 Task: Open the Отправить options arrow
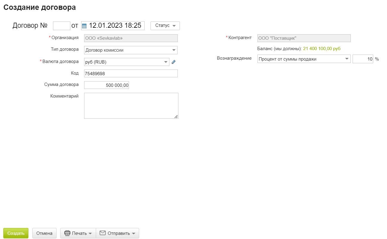pos(133,234)
